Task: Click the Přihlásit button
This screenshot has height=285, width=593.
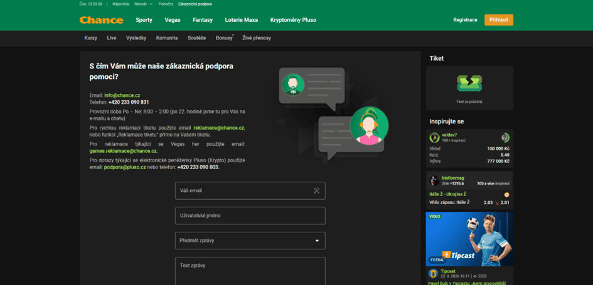Action: tap(499, 20)
